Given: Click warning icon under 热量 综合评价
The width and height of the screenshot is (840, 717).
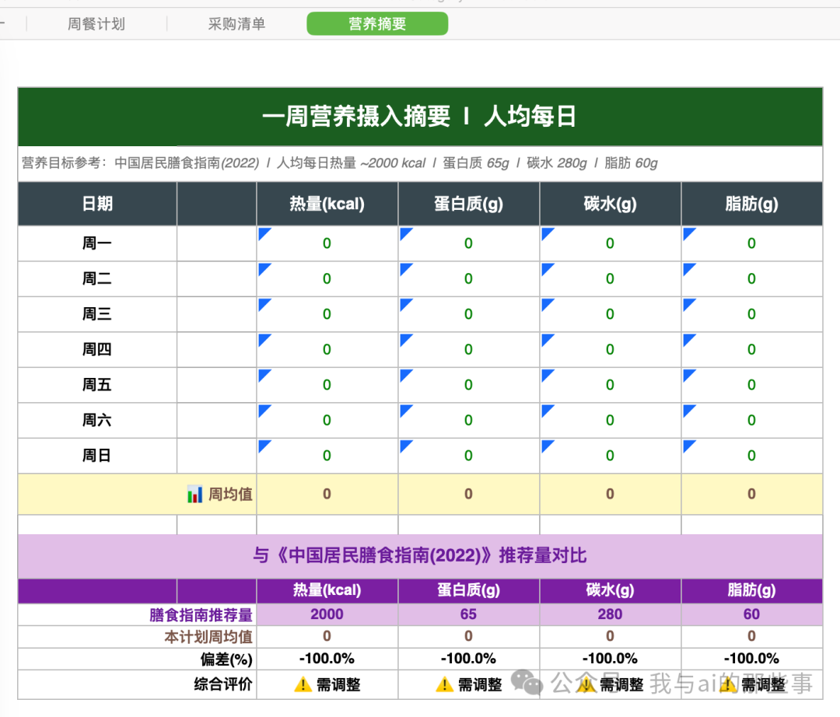Looking at the screenshot, I should (303, 684).
